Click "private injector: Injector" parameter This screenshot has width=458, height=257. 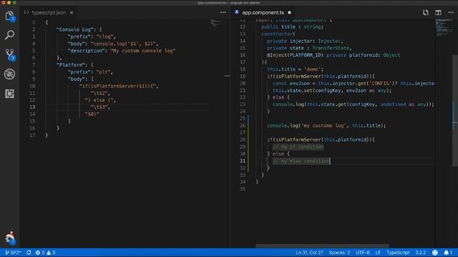coord(305,41)
